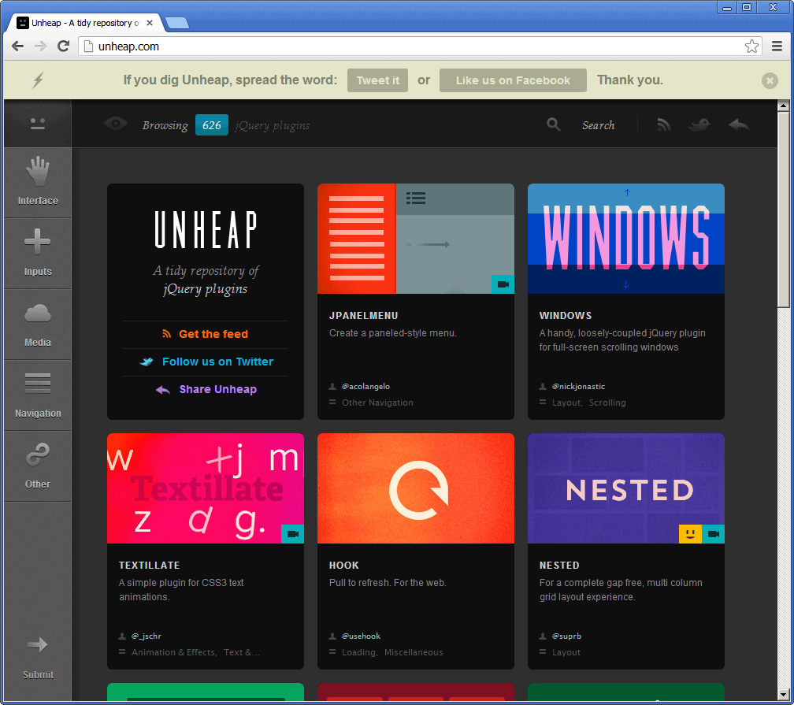Click the 626 plugin count badge
Image resolution: width=794 pixels, height=705 pixels.
click(x=212, y=125)
